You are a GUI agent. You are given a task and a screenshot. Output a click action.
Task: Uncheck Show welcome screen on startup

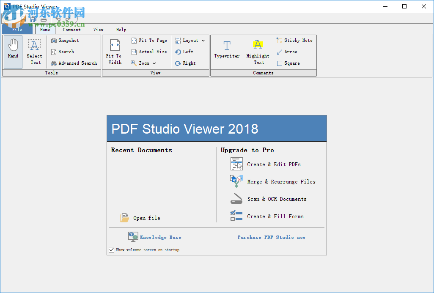pos(112,249)
